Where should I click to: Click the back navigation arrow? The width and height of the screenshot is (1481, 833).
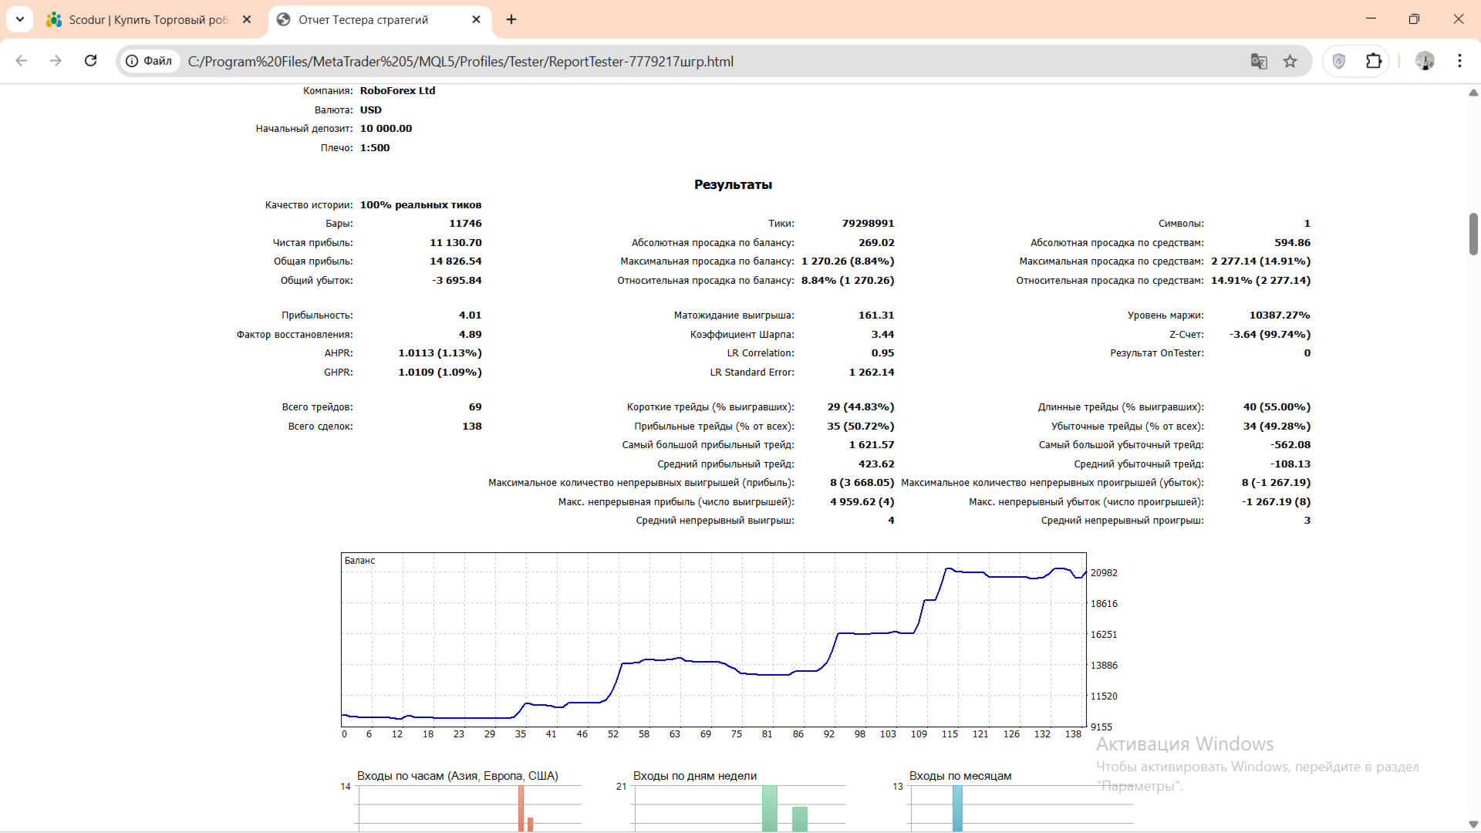coord(22,61)
